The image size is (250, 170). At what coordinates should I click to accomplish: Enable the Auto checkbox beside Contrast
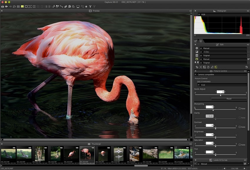click(x=239, y=127)
